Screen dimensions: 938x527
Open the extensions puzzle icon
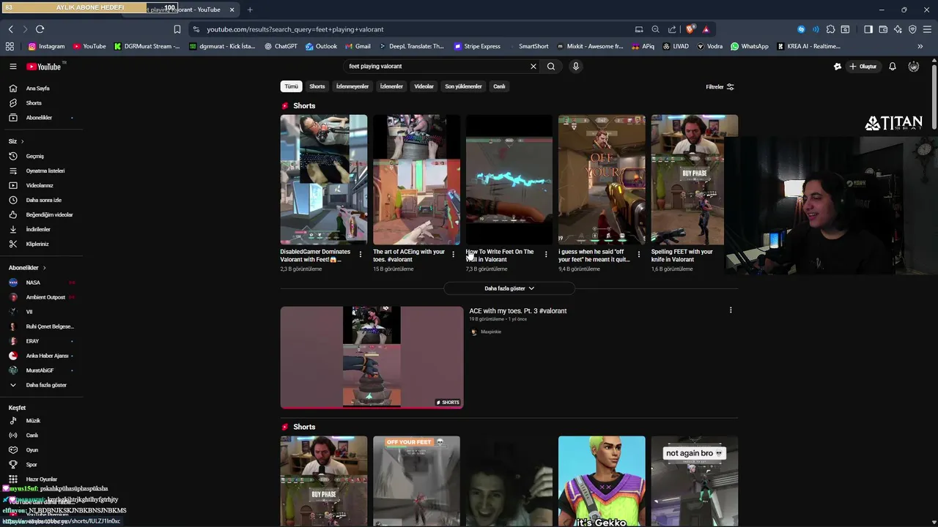pos(830,29)
